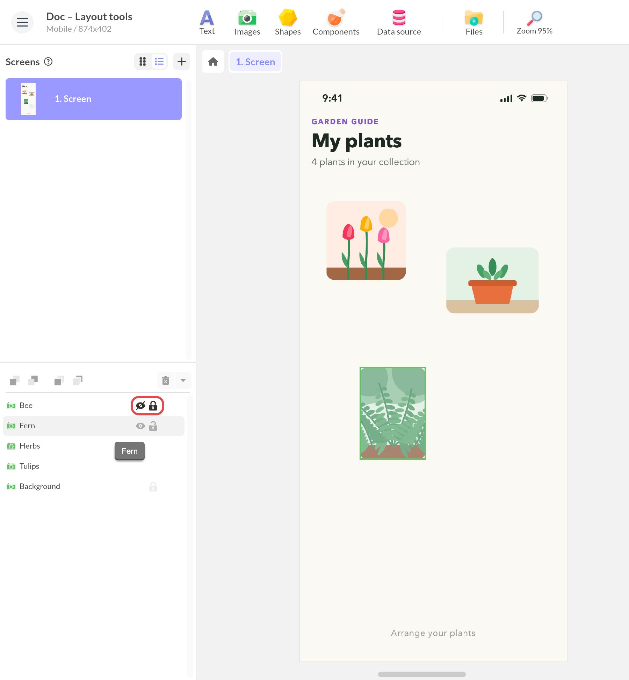Select the Background layer row
The image size is (629, 680).
(x=94, y=487)
